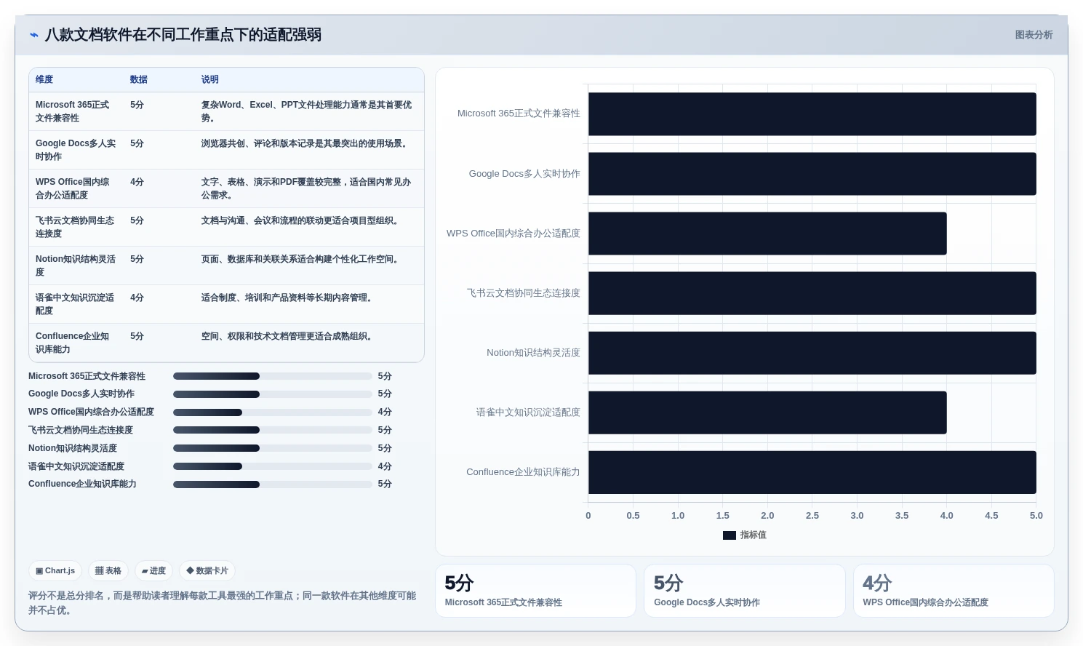Click the 指标值 legend label

pyautogui.click(x=754, y=535)
